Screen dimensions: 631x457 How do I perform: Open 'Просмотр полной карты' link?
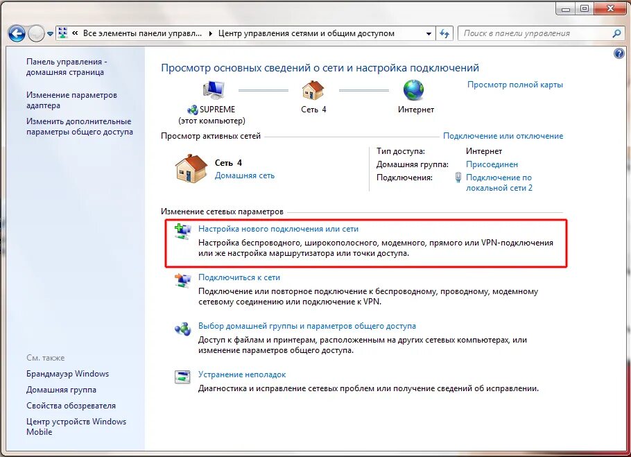click(x=515, y=85)
